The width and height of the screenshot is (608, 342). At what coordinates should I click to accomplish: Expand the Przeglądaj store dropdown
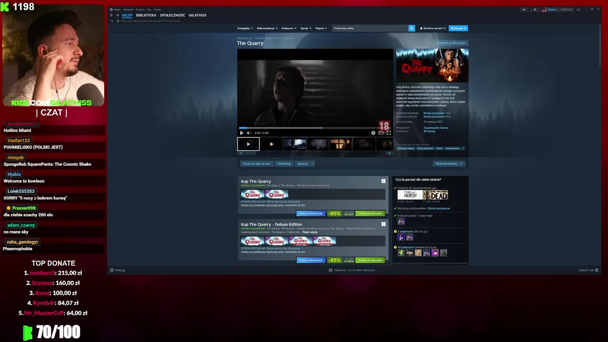coord(245,28)
